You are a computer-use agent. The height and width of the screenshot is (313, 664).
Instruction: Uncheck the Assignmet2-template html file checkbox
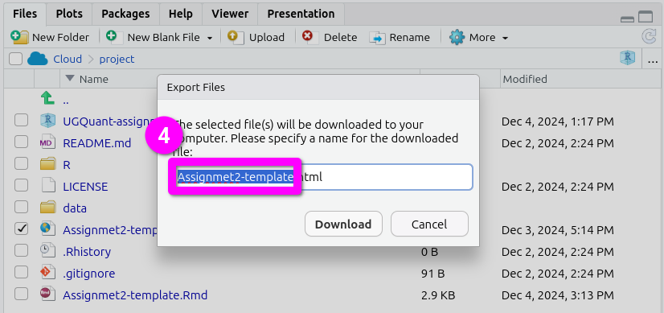click(x=21, y=229)
